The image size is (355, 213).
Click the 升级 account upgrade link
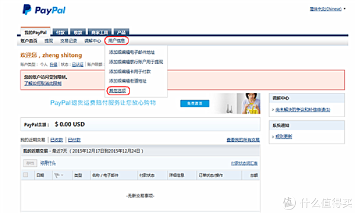[x=53, y=64]
